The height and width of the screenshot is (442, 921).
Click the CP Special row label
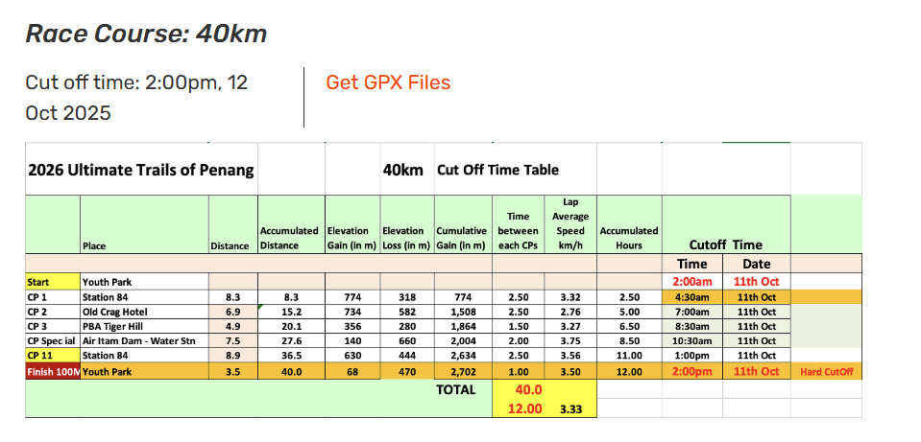(52, 340)
